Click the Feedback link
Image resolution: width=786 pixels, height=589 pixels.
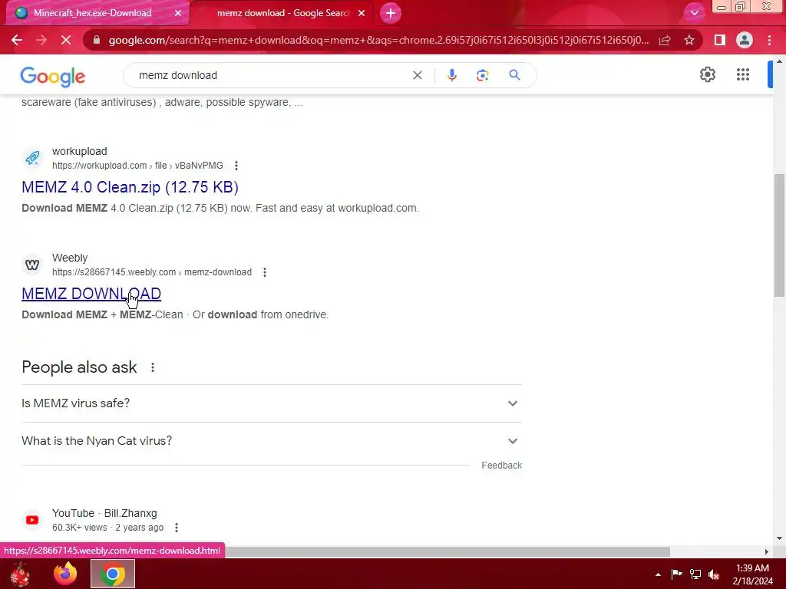coord(502,466)
